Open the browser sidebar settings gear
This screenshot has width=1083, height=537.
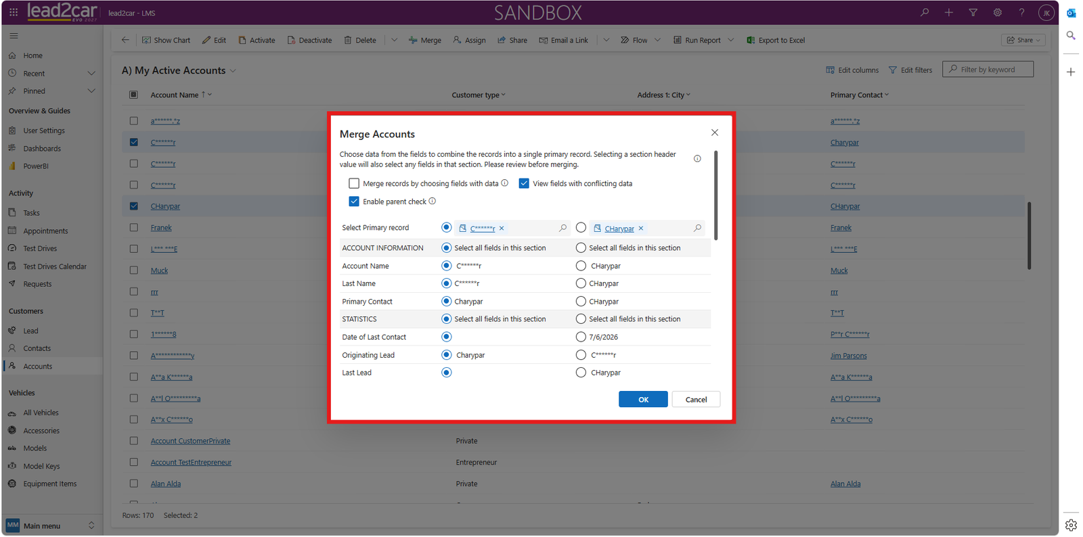(x=1071, y=525)
